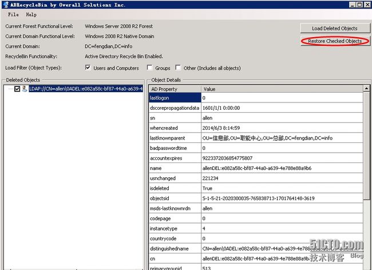Maximize the ADRecycleBin window
This screenshot has width=372, height=270.
[x=359, y=5]
